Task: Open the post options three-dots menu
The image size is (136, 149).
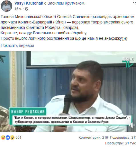Action: tap(135, 3)
